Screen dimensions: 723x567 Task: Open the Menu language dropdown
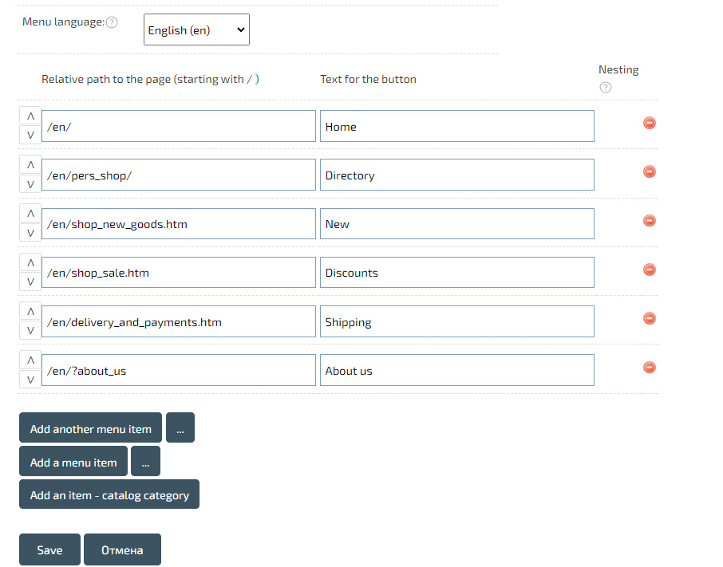(196, 30)
